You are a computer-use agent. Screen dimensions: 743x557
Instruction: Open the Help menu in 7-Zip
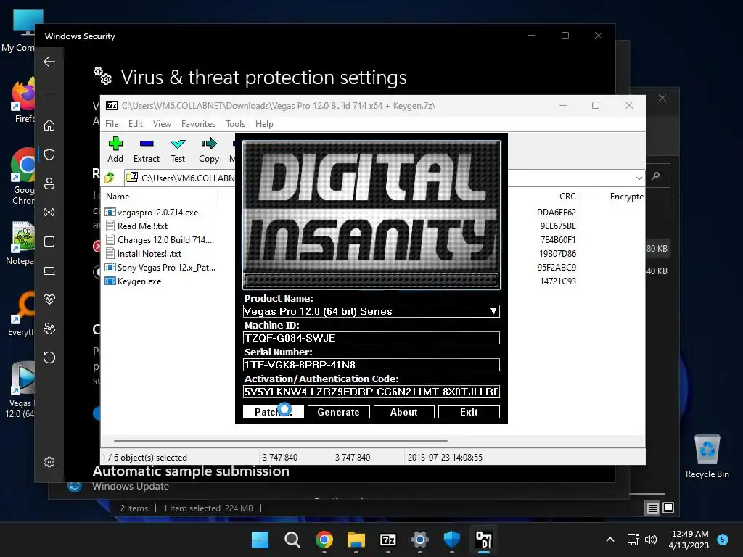[x=264, y=123]
